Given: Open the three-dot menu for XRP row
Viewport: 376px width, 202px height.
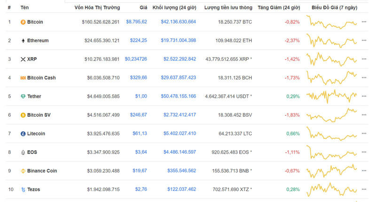Looking at the screenshot, I should [364, 59].
